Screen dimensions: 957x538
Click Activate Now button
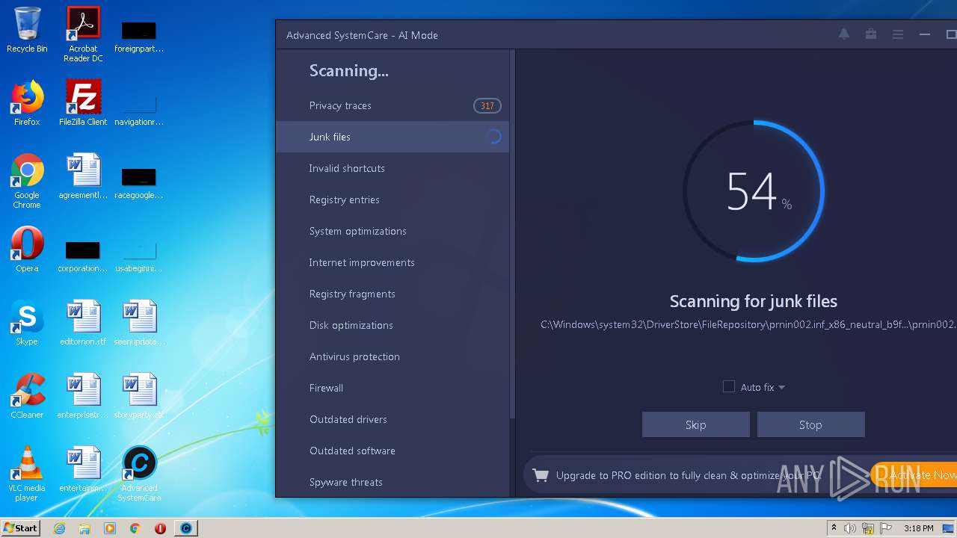point(914,475)
